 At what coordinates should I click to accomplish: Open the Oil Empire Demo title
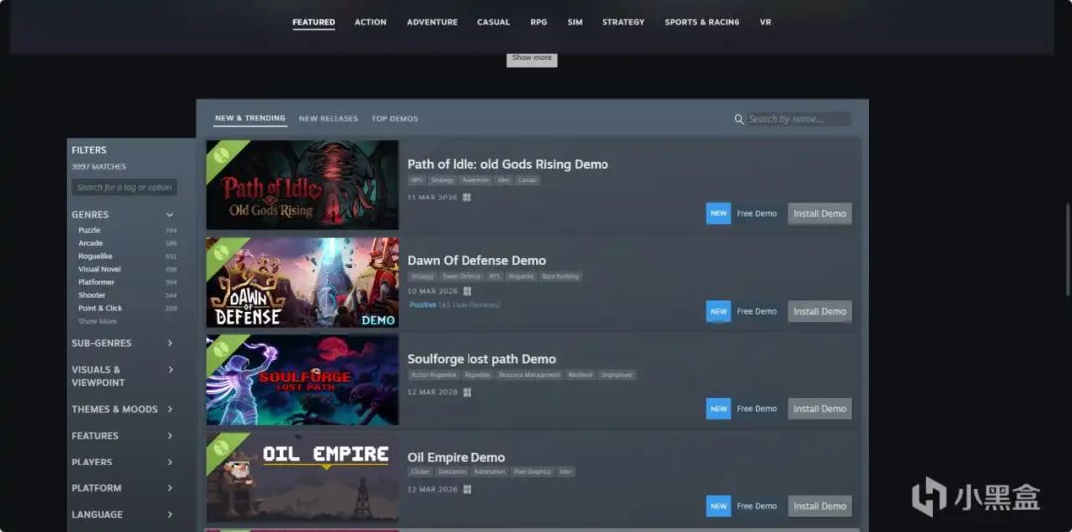(x=456, y=457)
